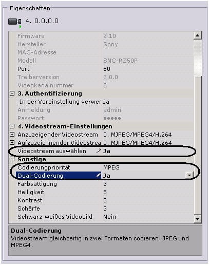
Task: Click the scrollbar down arrow
Action: coord(198,219)
